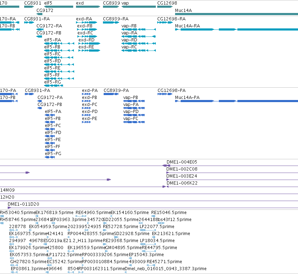Viewport: 298px width, 274px height.
Task: Open the exd-PD protein label
Action: (90, 112)
